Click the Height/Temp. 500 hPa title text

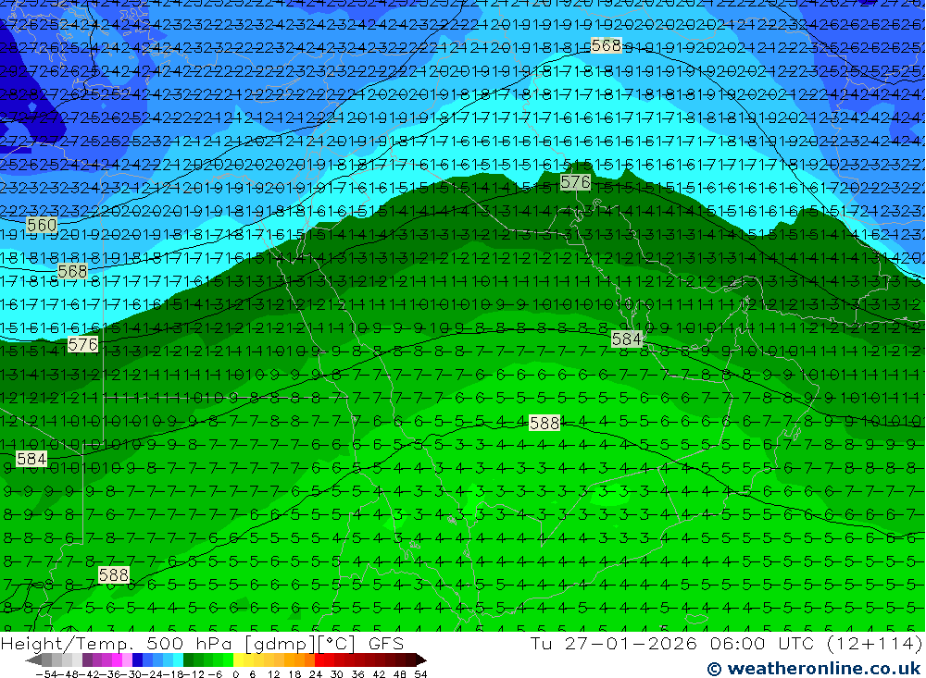pos(119,643)
